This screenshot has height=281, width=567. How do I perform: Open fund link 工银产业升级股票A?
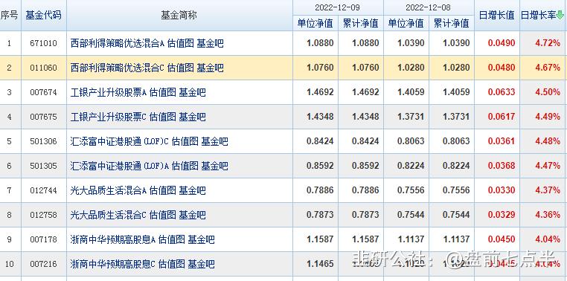[x=109, y=92]
